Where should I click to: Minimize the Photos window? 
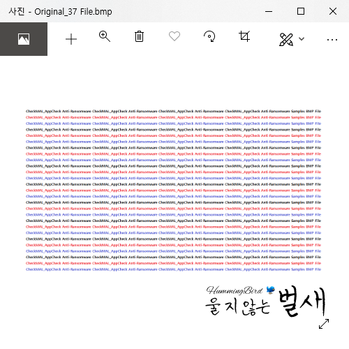click(269, 11)
